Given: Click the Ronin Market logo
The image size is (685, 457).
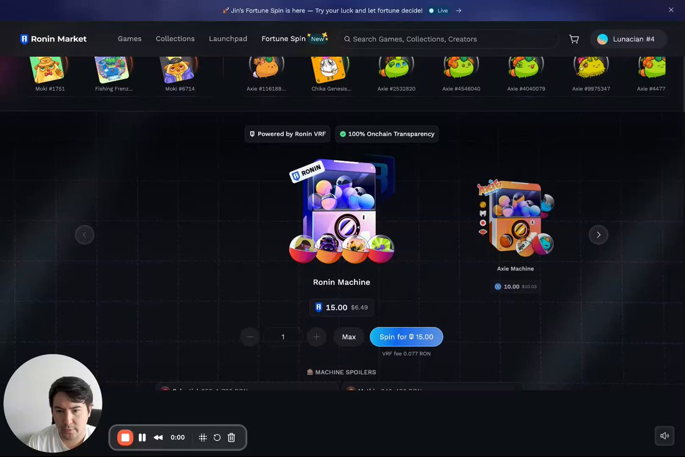Looking at the screenshot, I should pos(53,39).
